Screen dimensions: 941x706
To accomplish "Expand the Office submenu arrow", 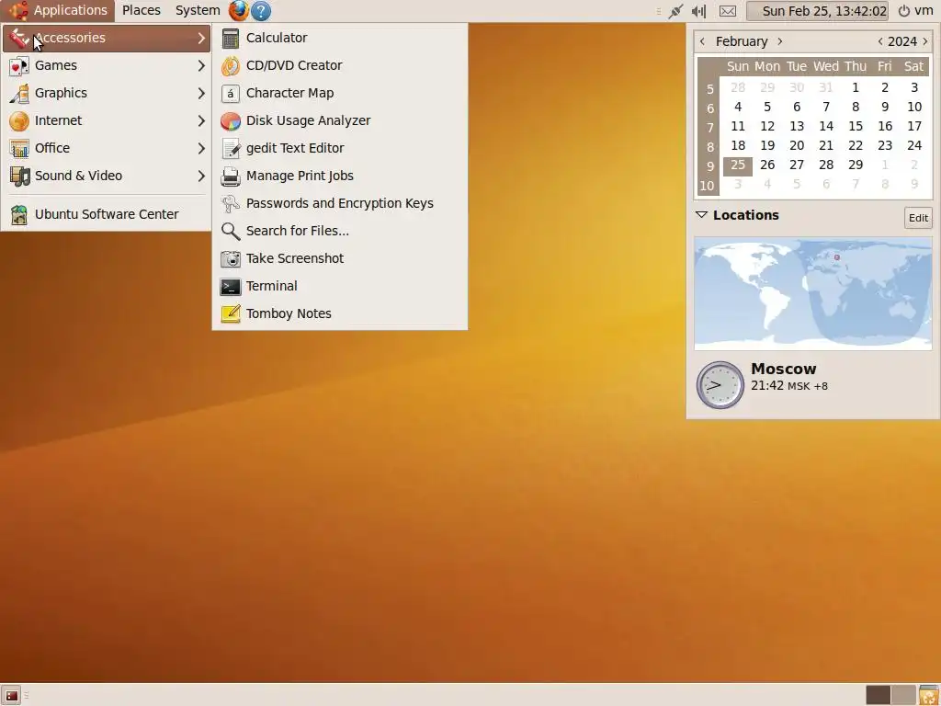I will [201, 148].
